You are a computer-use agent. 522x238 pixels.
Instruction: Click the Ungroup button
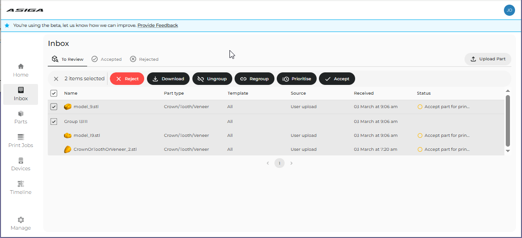(x=212, y=79)
